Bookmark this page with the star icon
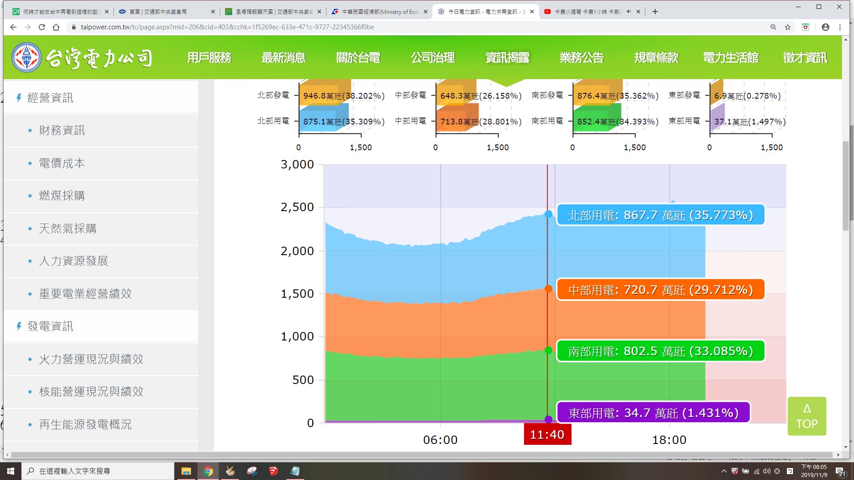The image size is (854, 480). coord(788,27)
